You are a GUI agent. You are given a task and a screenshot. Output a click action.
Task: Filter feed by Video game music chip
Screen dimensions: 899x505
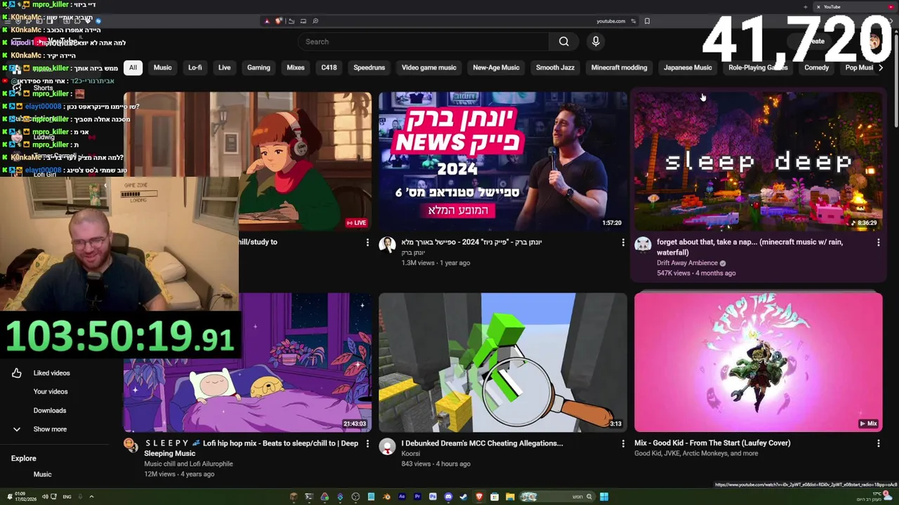pyautogui.click(x=428, y=68)
